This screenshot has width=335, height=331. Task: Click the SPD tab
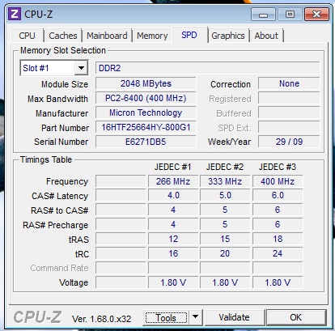(x=189, y=35)
